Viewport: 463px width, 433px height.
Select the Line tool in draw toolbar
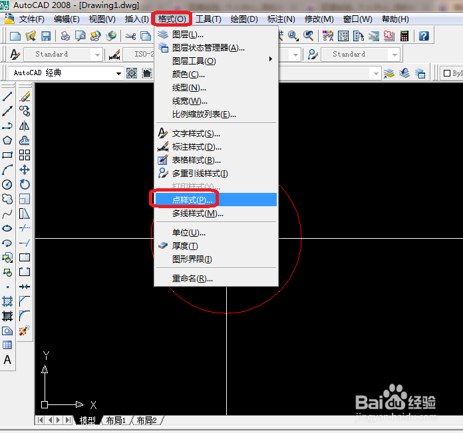point(7,97)
